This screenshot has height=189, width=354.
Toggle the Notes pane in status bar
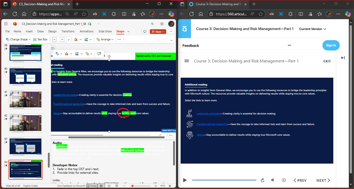point(92,186)
